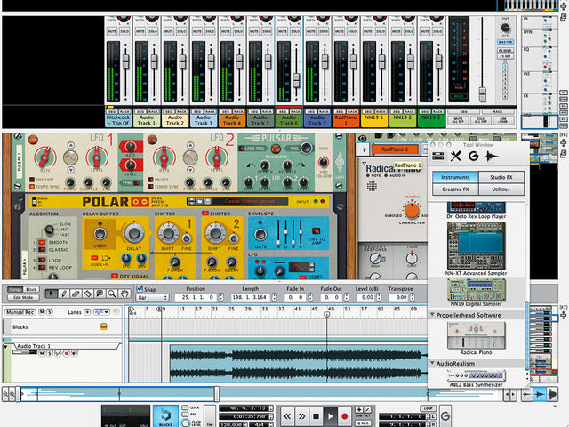569x427 pixels.
Task: Collapse the Propellerhead Software section
Action: coord(433,315)
